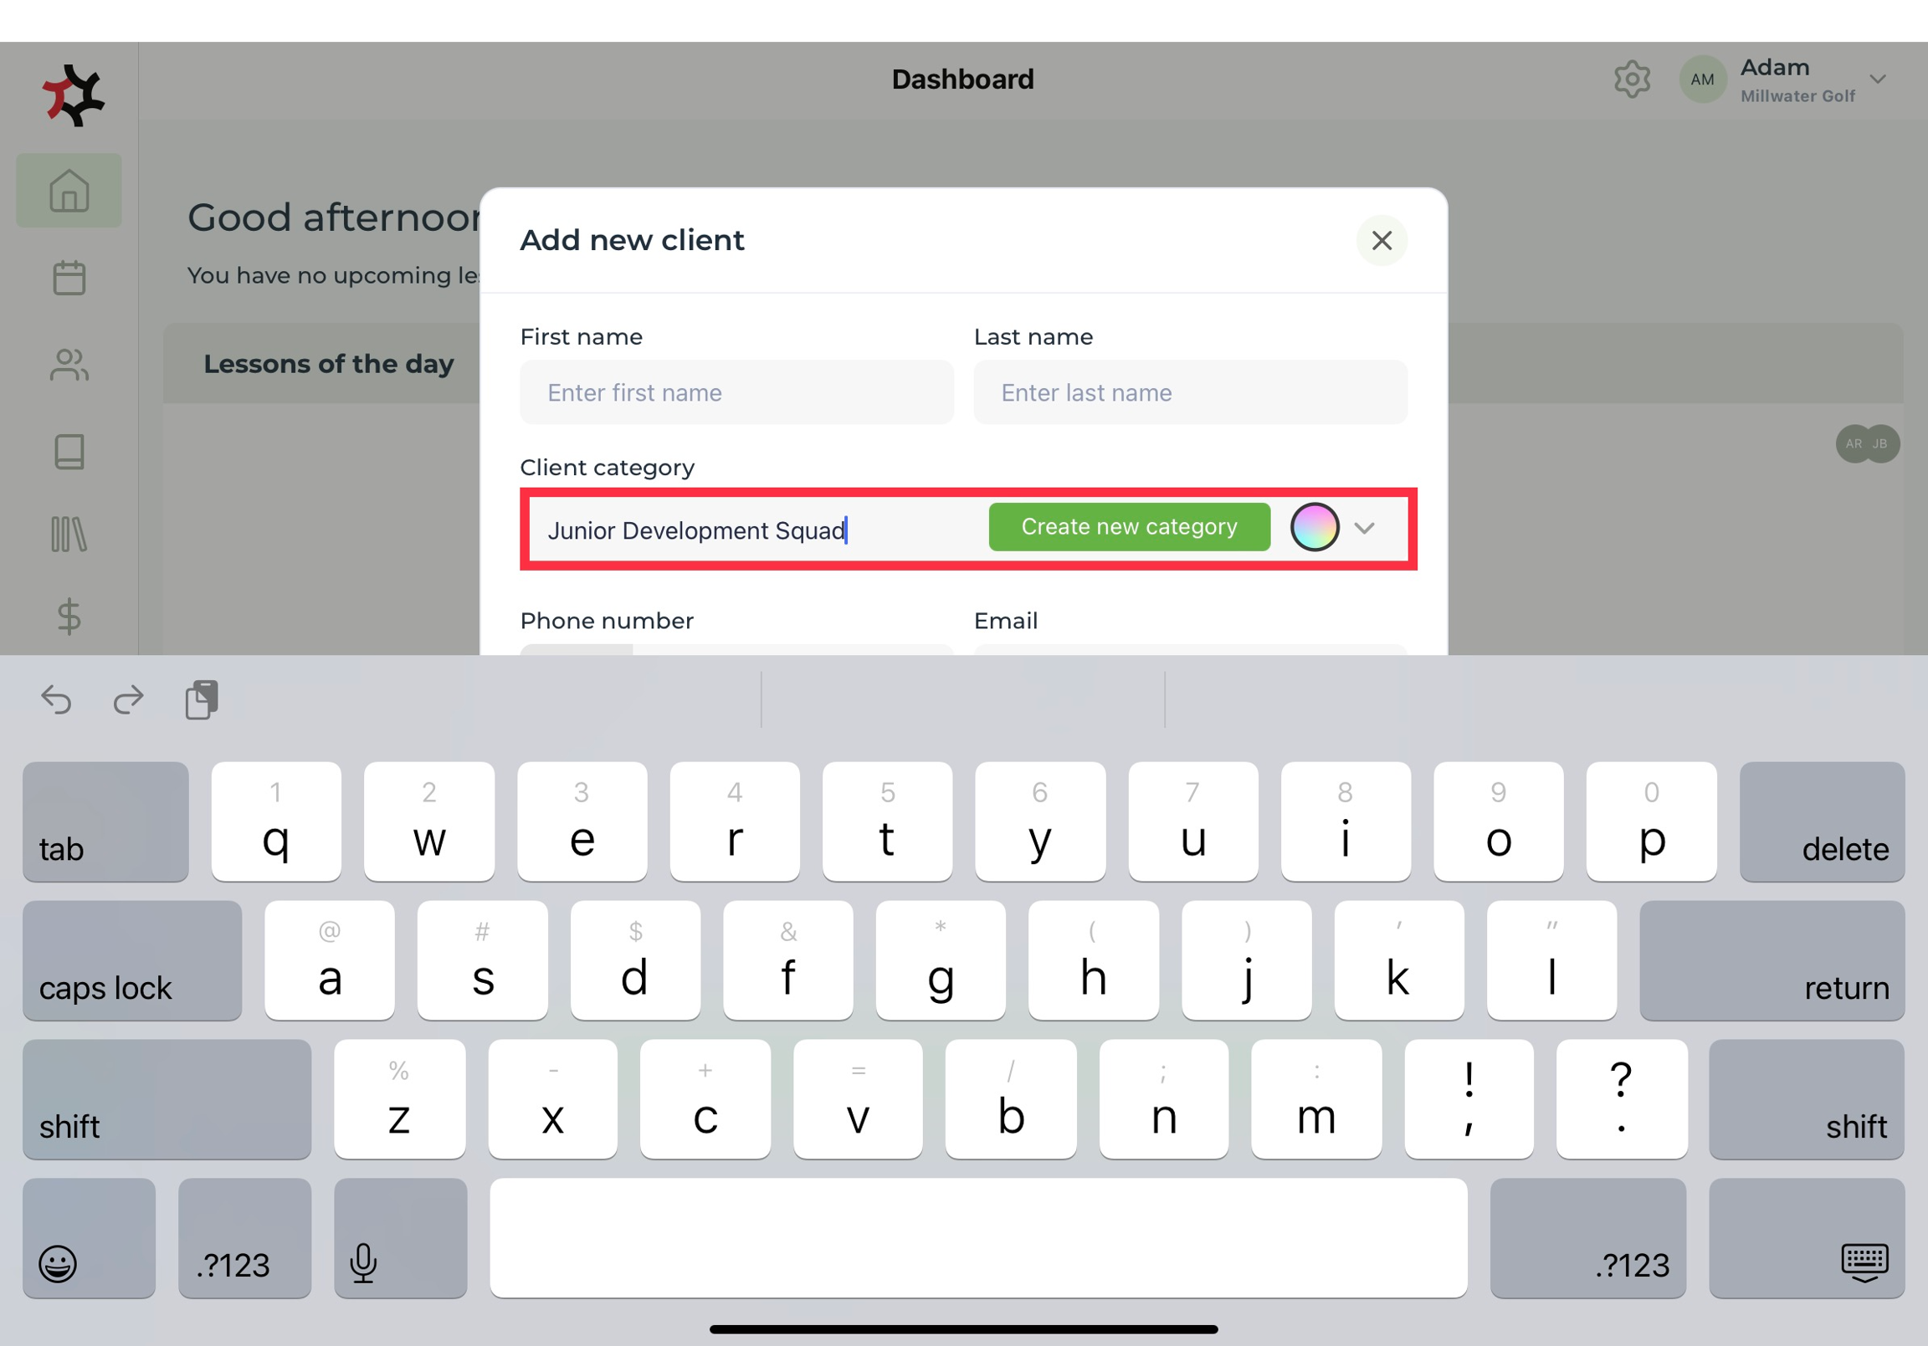Pick the rainbow color swatch
Image resolution: width=1928 pixels, height=1346 pixels.
click(x=1314, y=527)
